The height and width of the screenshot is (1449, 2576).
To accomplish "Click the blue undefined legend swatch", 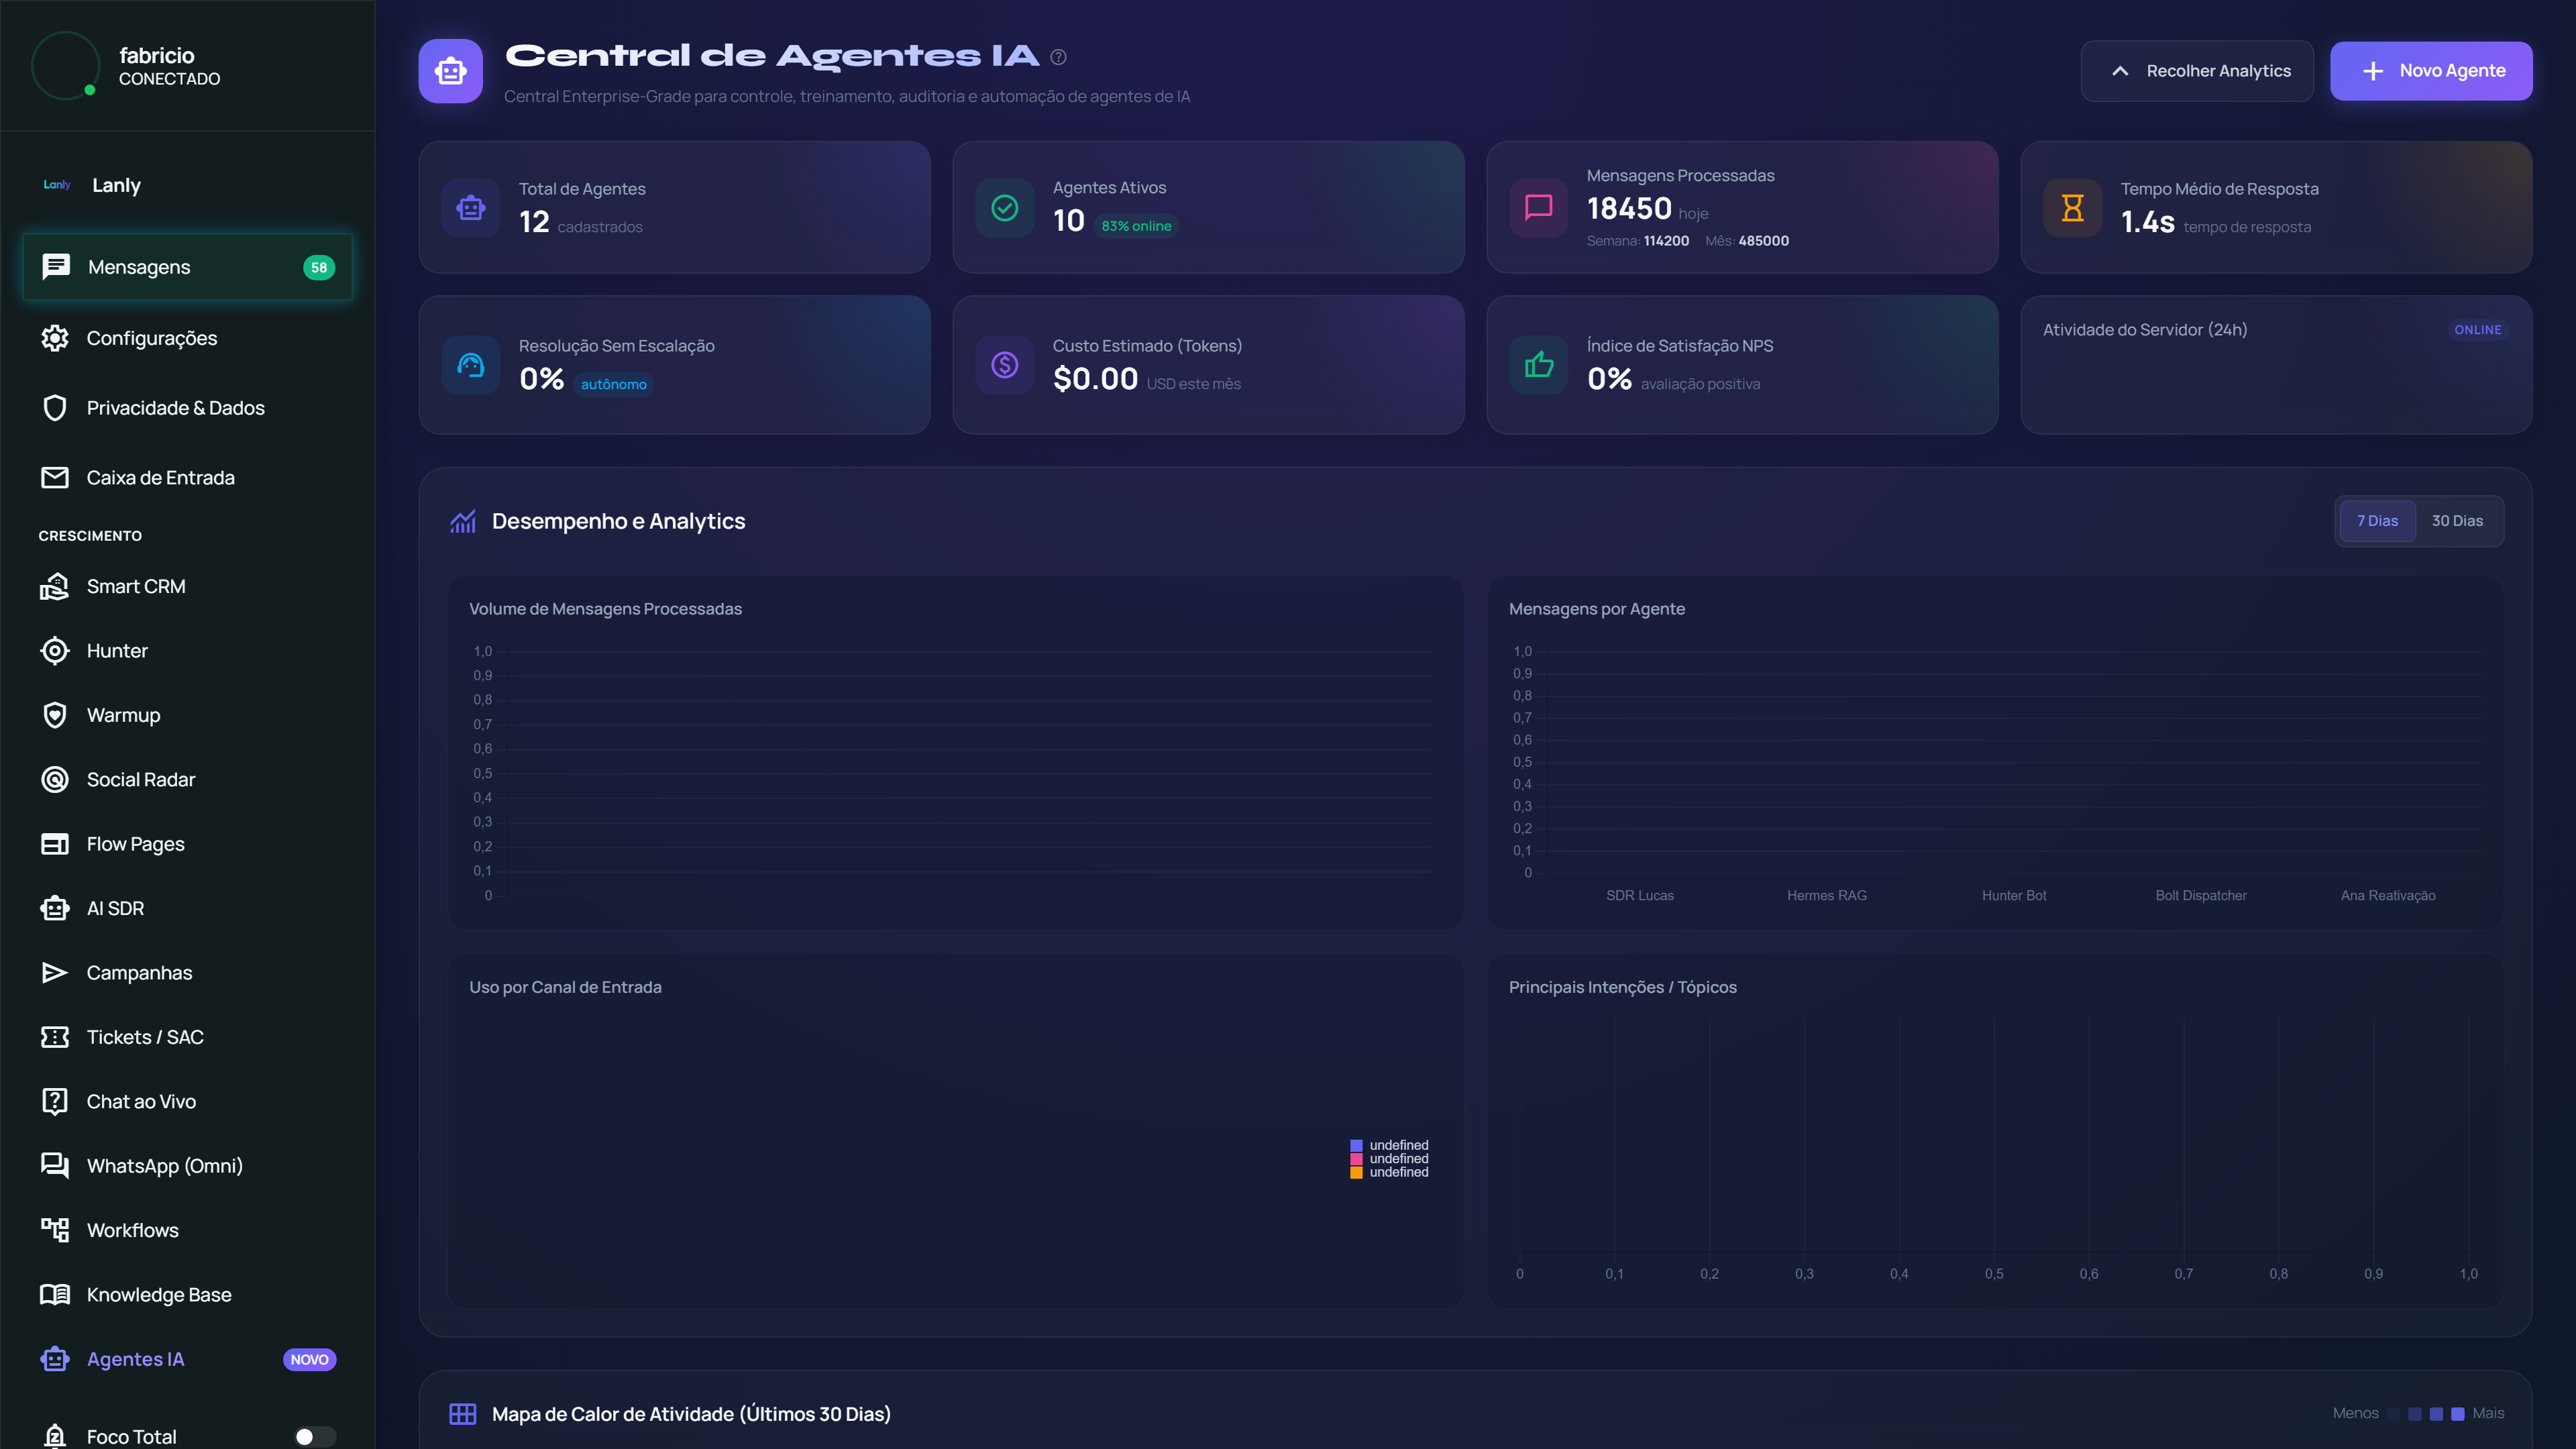I will coord(1356,1146).
